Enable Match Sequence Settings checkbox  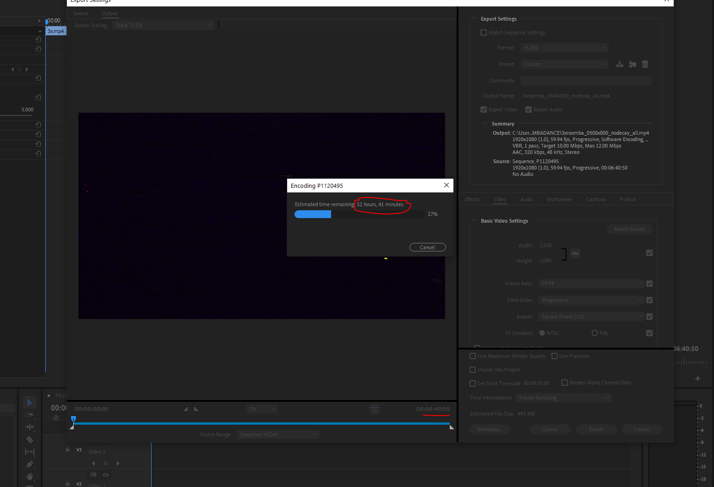pyautogui.click(x=484, y=33)
